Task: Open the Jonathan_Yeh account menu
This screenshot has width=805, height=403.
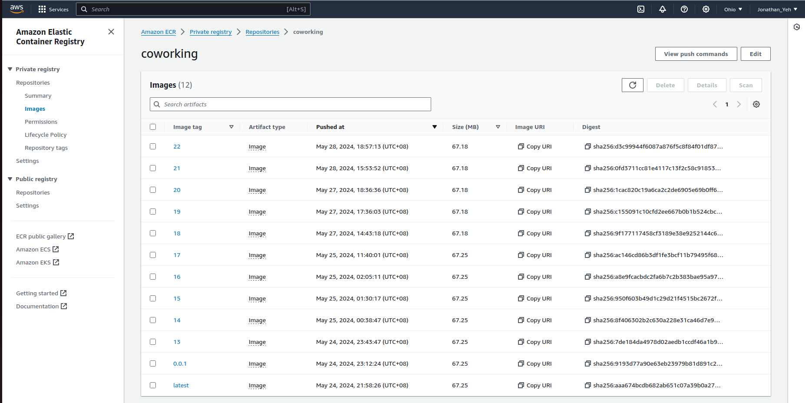Action: 777,9
